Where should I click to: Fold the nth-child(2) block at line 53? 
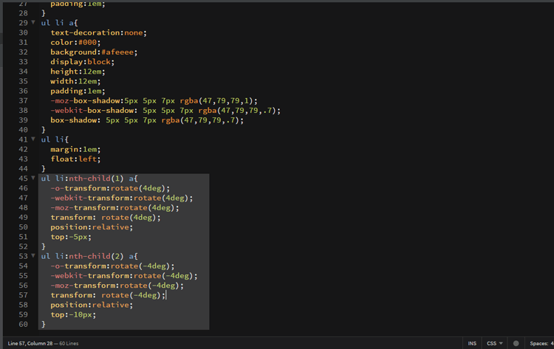coord(33,256)
